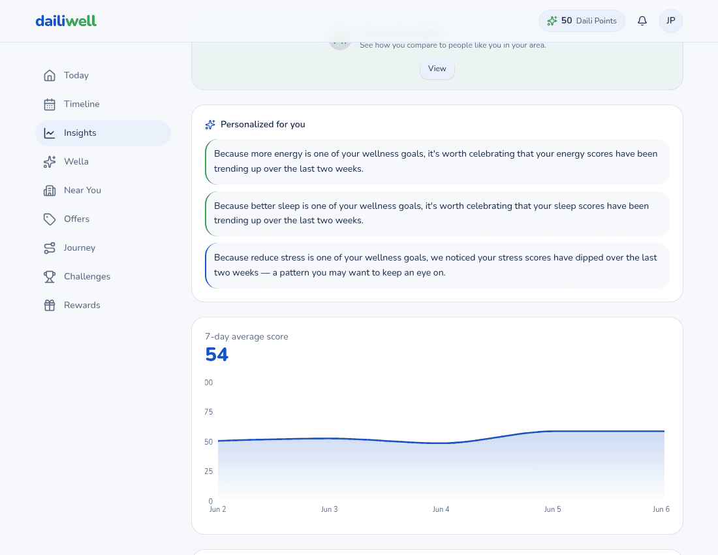
Task: Open notifications bell
Action: click(642, 21)
